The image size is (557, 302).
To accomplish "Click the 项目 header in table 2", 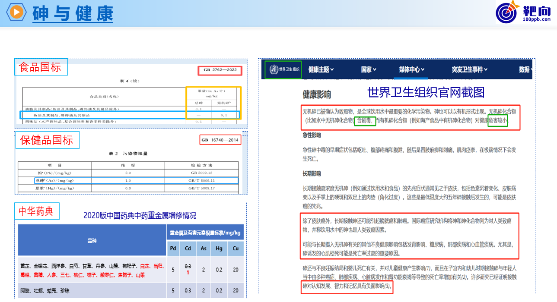I will click(x=54, y=165).
